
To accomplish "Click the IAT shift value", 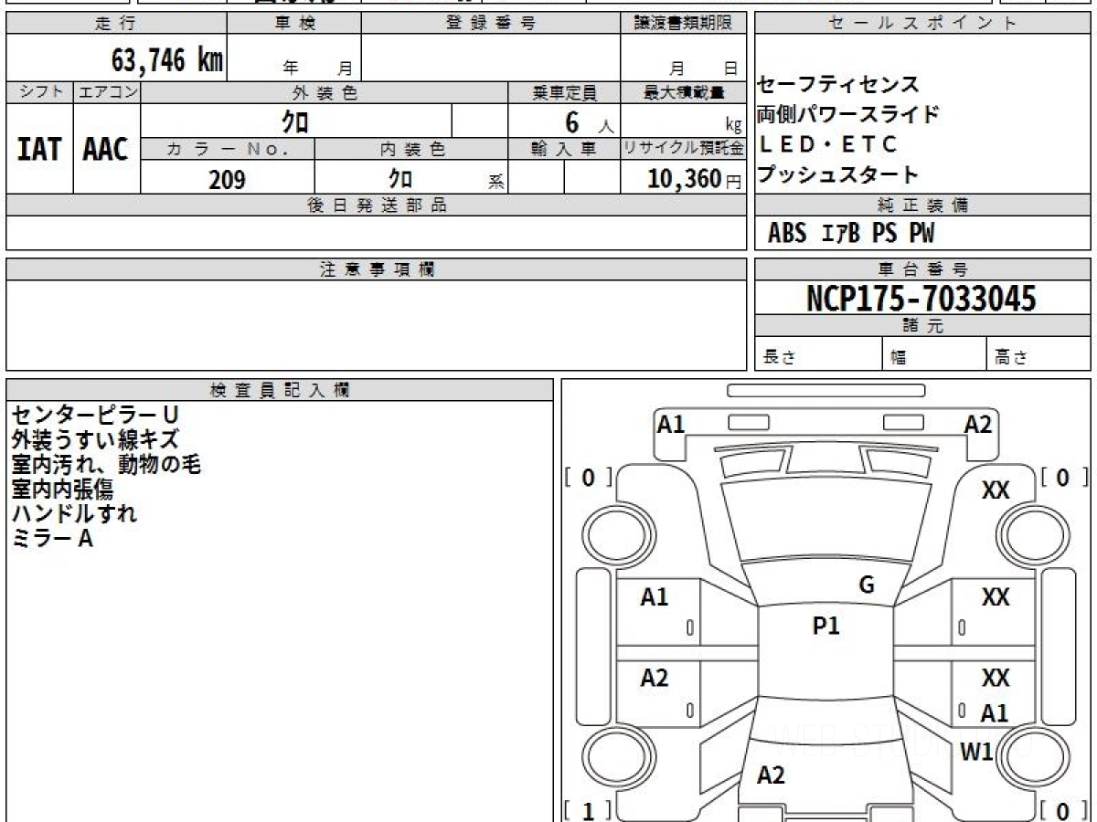I will point(39,150).
